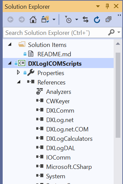Click the toolbar overflow chevrons
This screenshot has height=184, width=123.
point(119,15)
